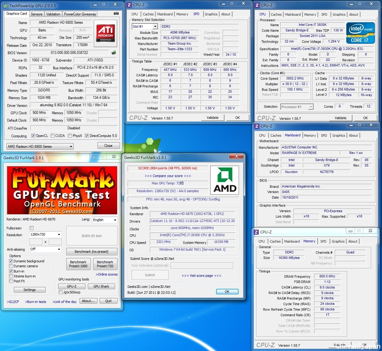
Task: Click OK in the CPU-Z processor window
Action: (x=365, y=118)
